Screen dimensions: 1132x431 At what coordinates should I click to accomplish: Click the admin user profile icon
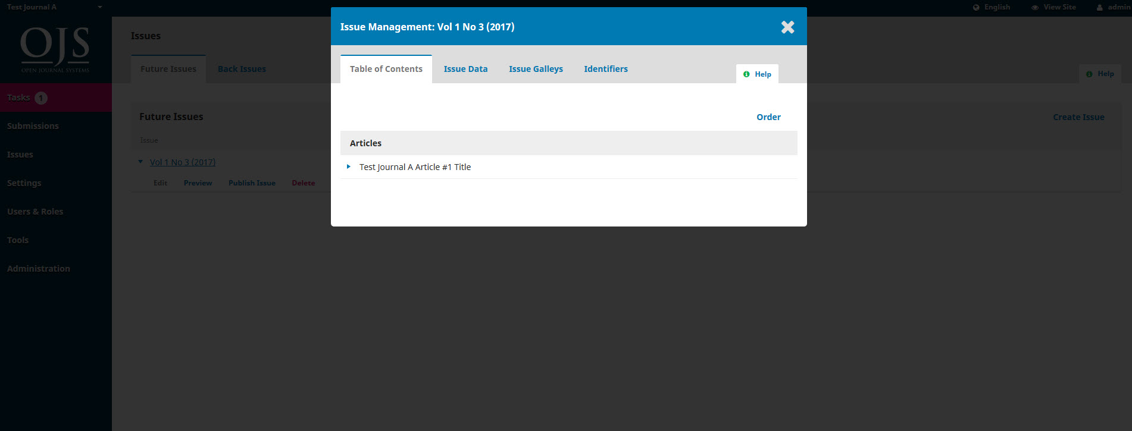pos(1100,8)
